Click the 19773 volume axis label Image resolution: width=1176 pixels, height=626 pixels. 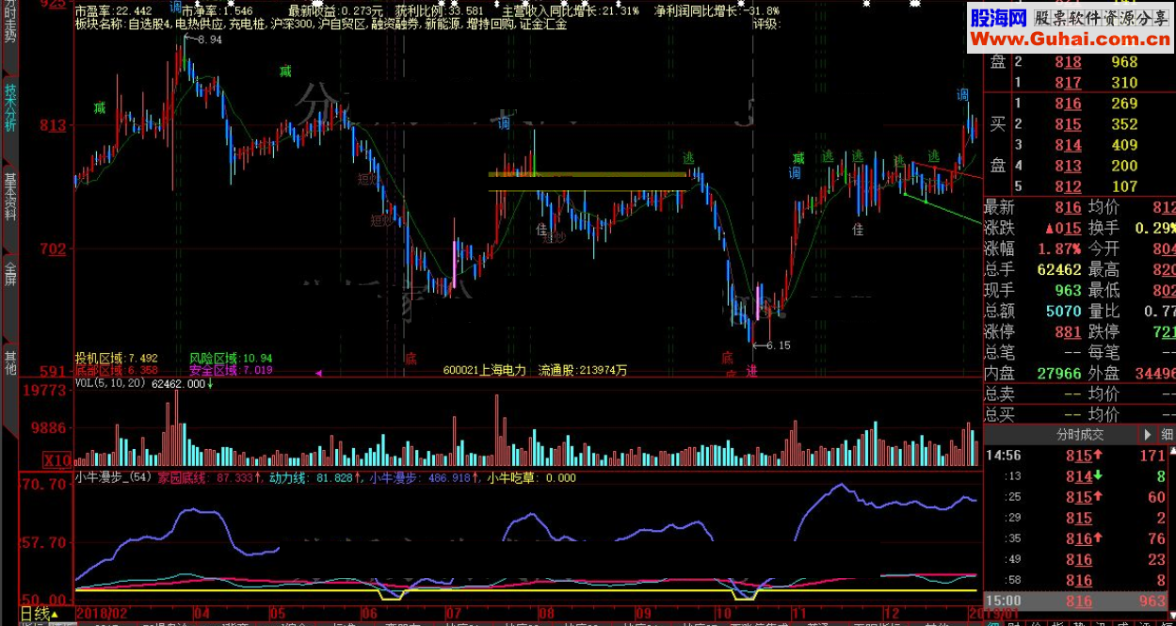click(x=45, y=390)
